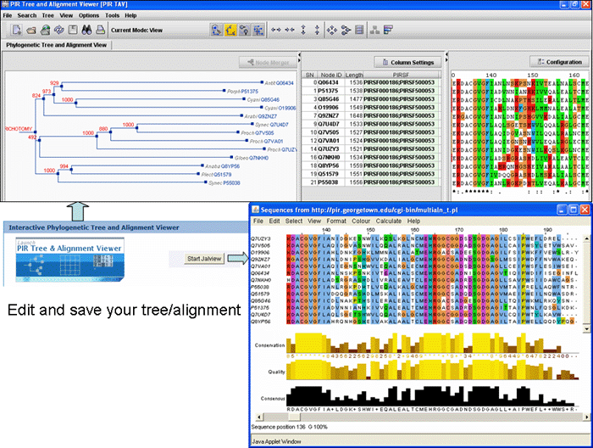The image size is (593, 448).
Task: Open the Options menu in PIR TAV
Action: pos(88,15)
